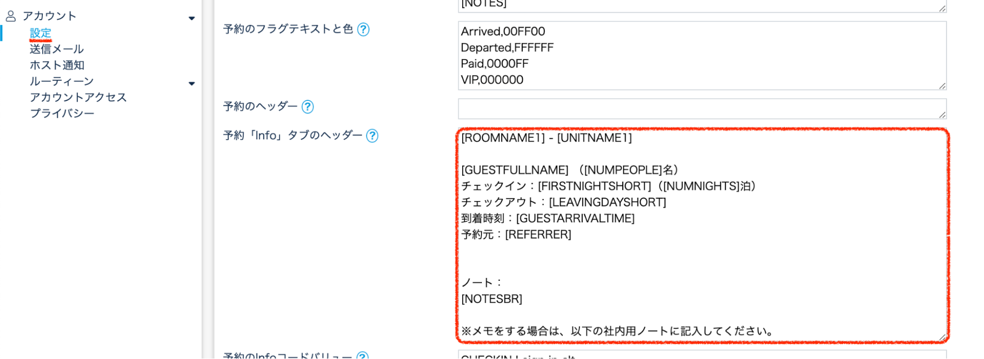Click resize handle of the top notes textarea

coord(942,8)
